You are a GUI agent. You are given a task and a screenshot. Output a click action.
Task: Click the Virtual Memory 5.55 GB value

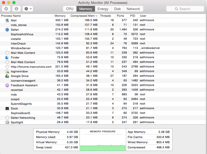(72, 142)
